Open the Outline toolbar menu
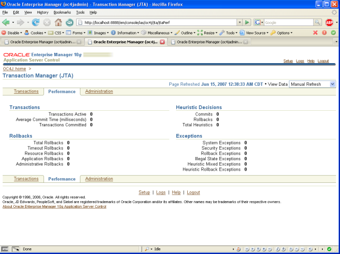Viewport: 340px width, 254px height. (x=185, y=33)
